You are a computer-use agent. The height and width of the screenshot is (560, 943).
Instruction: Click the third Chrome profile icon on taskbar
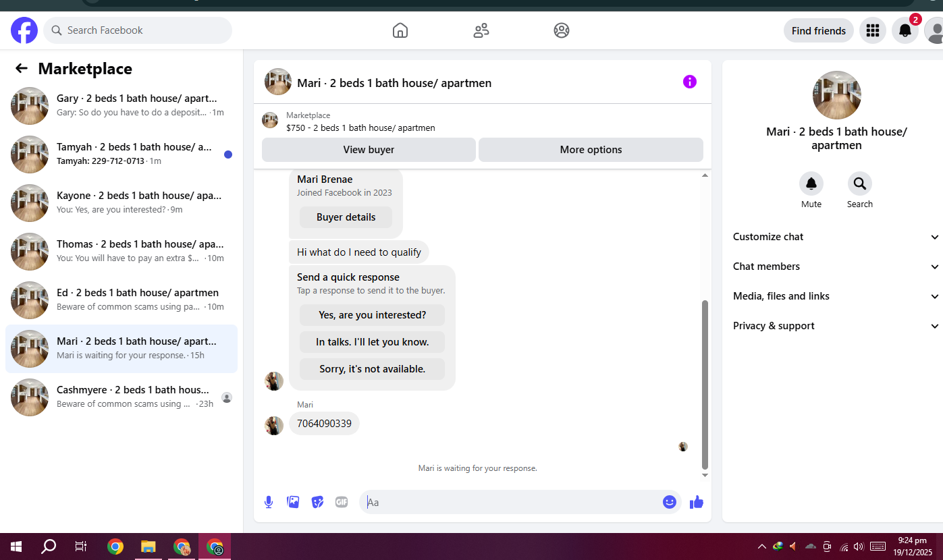(215, 547)
